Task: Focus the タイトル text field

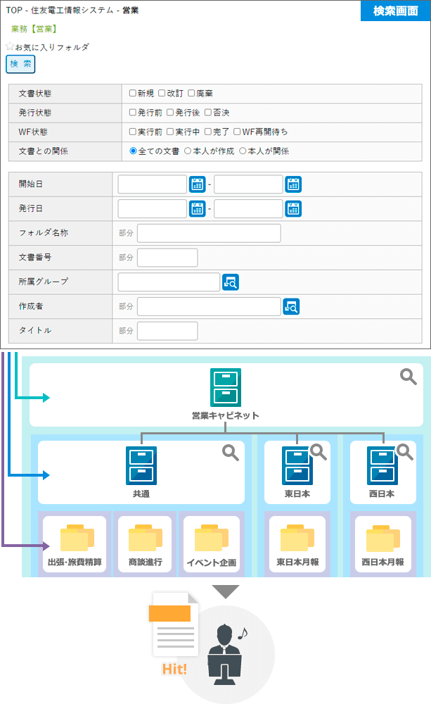Action: click(167, 331)
